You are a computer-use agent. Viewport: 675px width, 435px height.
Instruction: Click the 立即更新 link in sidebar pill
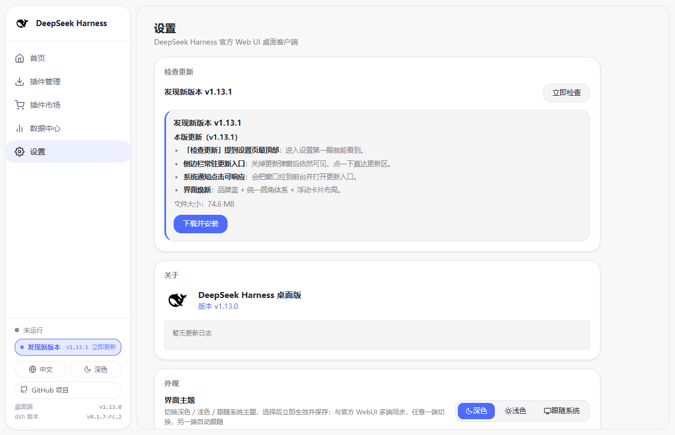coord(104,347)
